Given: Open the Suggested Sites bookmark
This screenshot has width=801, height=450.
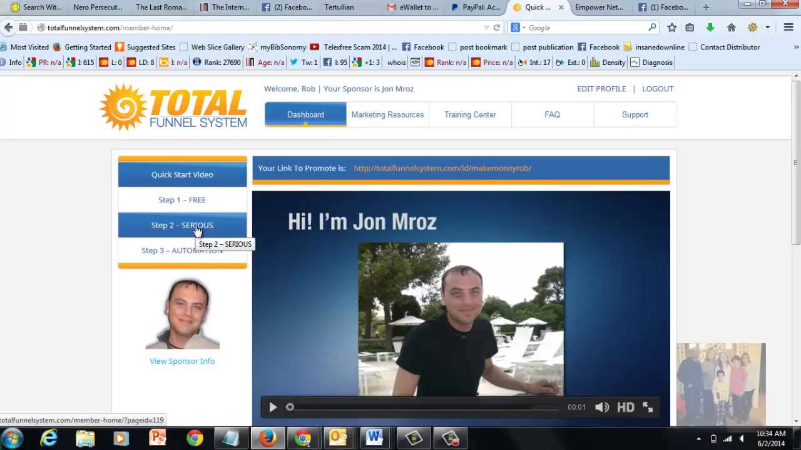Looking at the screenshot, I should [145, 47].
